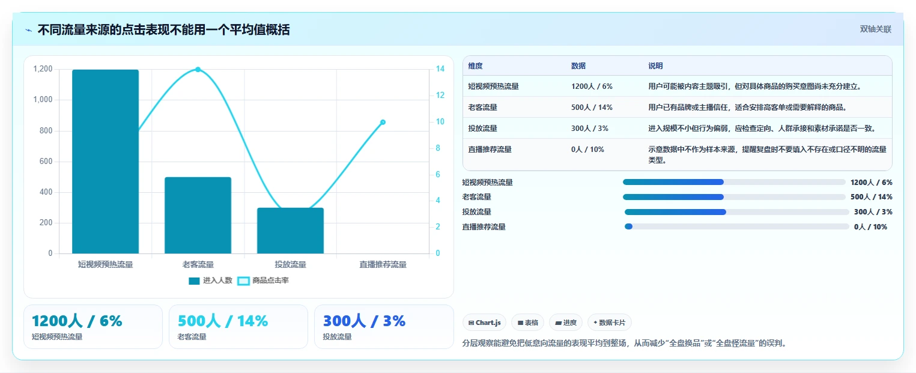This screenshot has width=916, height=373.
Task: Toggle the 进入人数 legend item
Action: pyautogui.click(x=210, y=281)
